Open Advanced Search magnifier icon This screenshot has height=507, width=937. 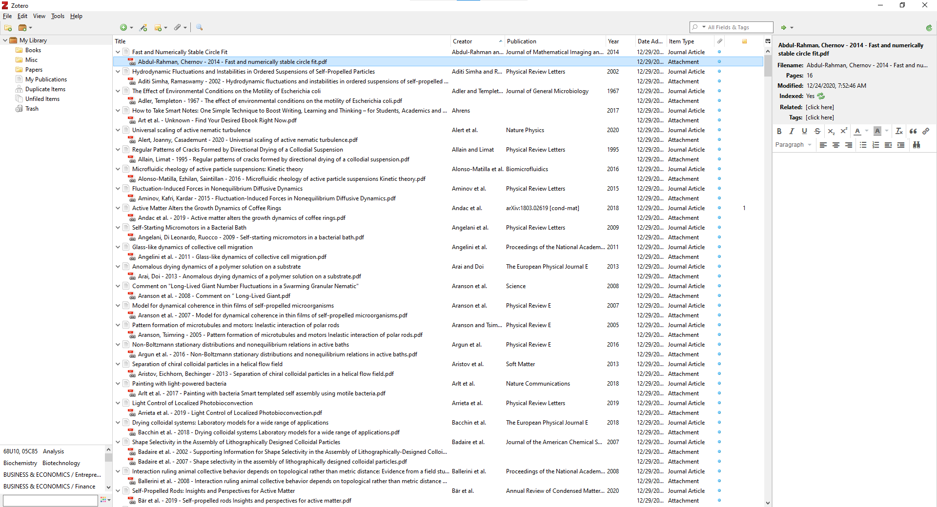tap(199, 28)
